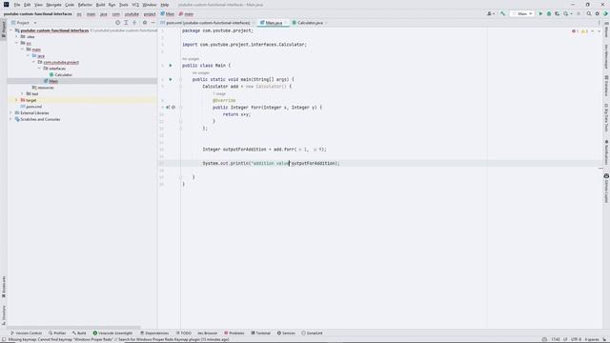Click youtube-custom-functional-interfaces breadcrumb in navigation bar
This screenshot has width=610, height=343.
[x=38, y=13]
